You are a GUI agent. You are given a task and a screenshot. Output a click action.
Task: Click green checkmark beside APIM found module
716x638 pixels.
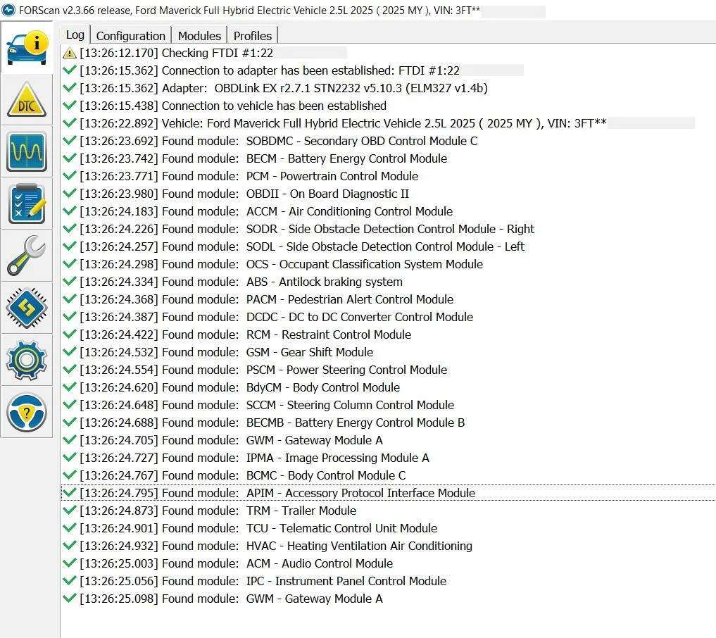coord(70,493)
